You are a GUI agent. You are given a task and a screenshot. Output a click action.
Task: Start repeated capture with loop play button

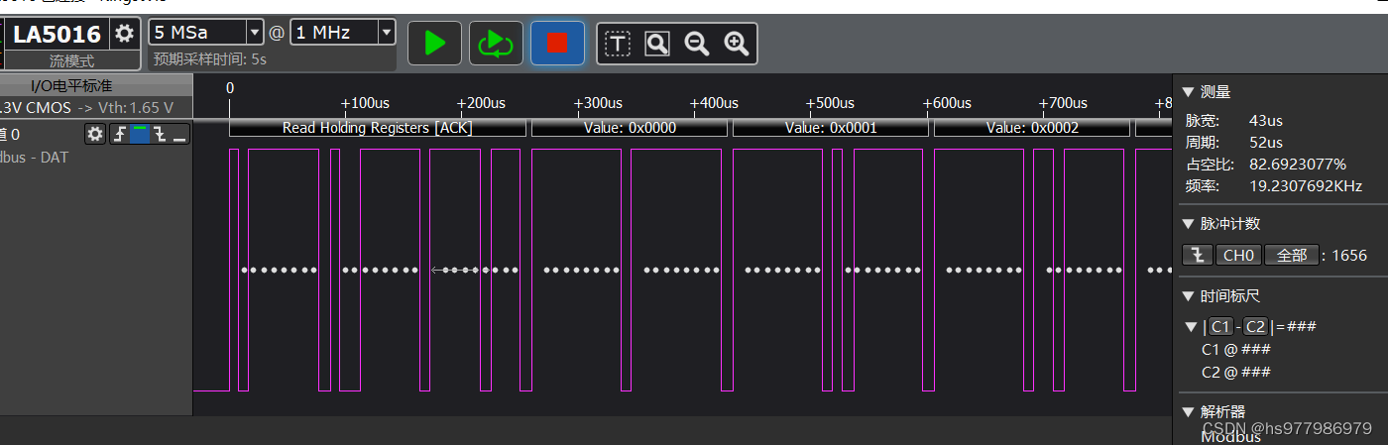click(496, 43)
